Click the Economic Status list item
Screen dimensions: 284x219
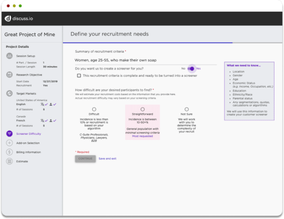pyautogui.click(x=244, y=83)
